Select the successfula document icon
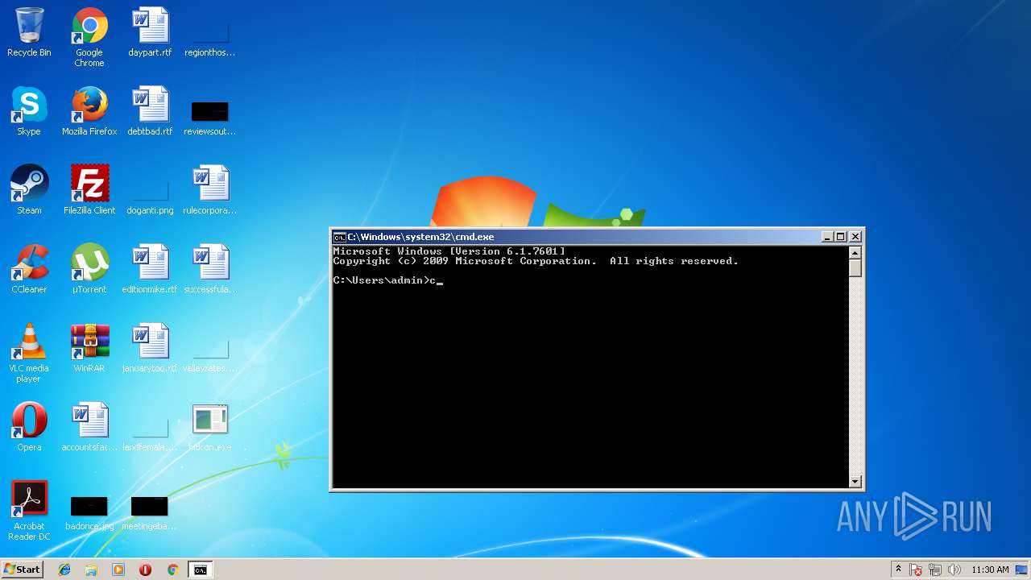1031x580 pixels. [210, 269]
